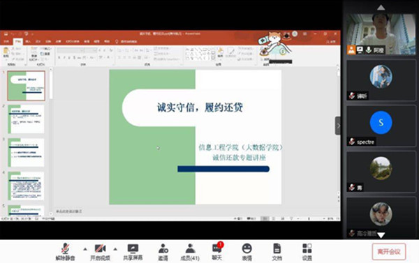Screen dimensions: 419x263
Task: Switch to the 幻灯片放映 Slide Show tab
Action: (x=73, y=41)
